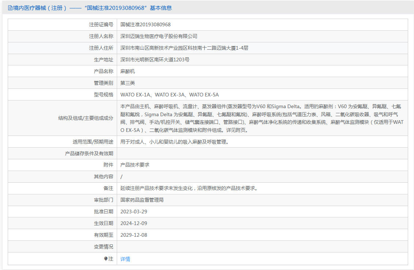
Task: Click the 生产地址 label
Action: pos(104,60)
